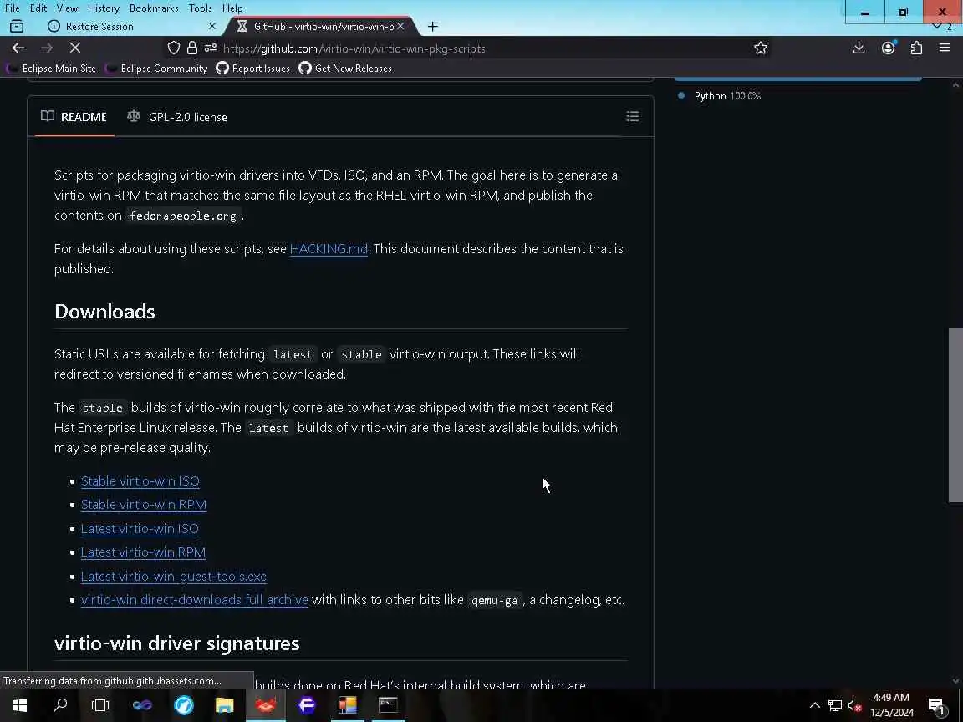Open the History menu

click(x=103, y=8)
